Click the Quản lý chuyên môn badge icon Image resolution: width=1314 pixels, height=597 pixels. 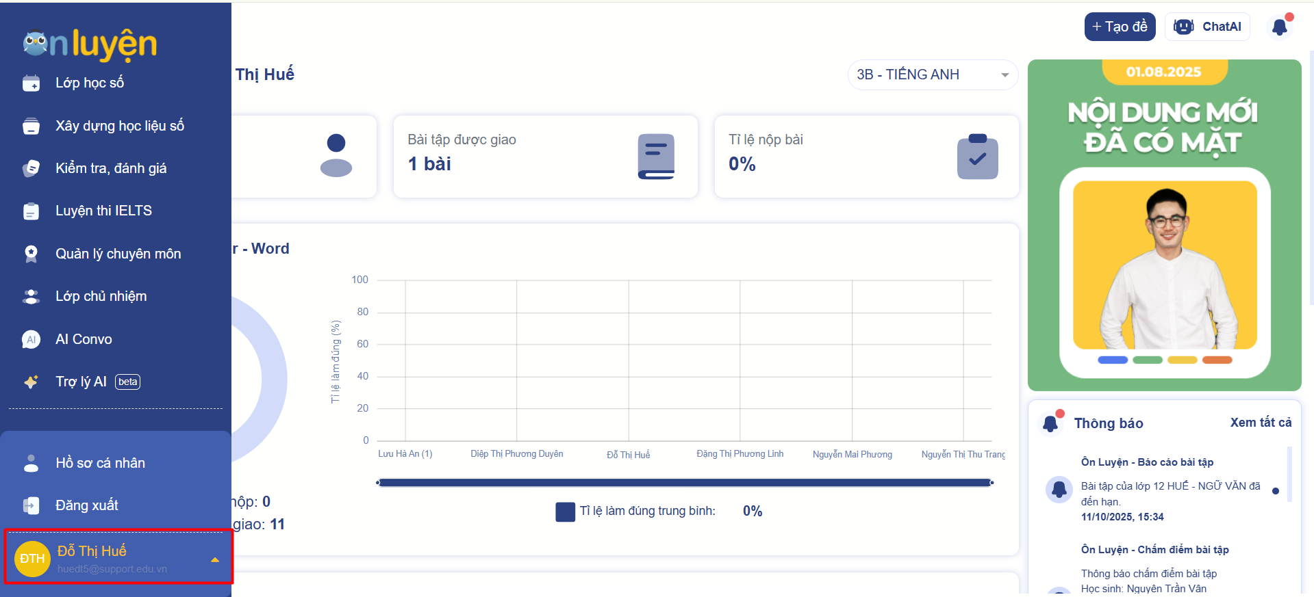click(x=31, y=254)
